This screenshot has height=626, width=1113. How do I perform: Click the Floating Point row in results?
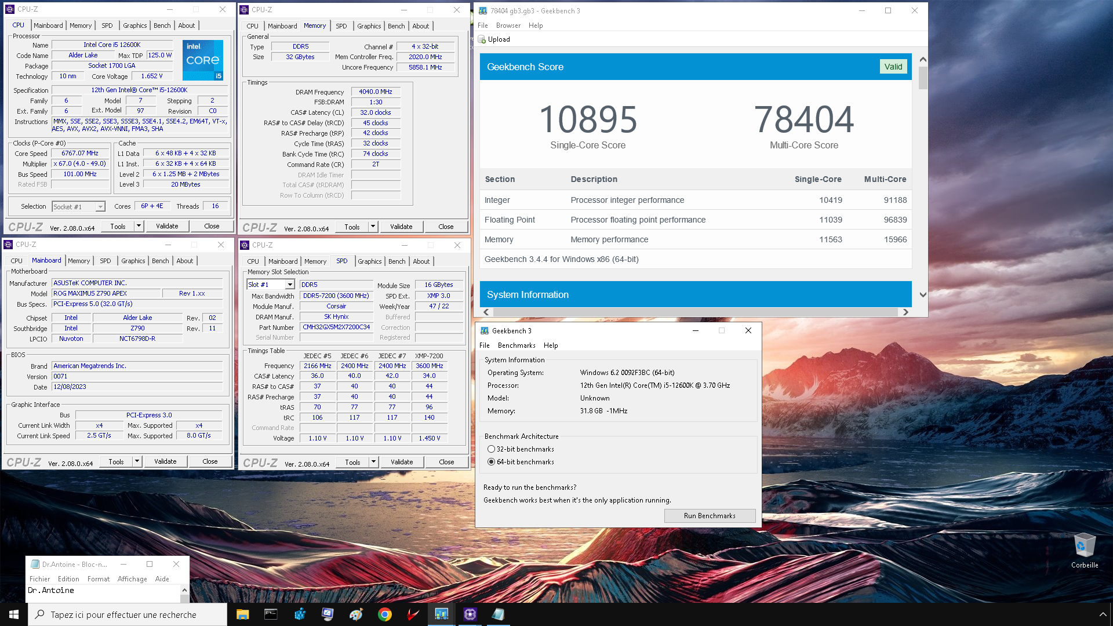(x=696, y=220)
